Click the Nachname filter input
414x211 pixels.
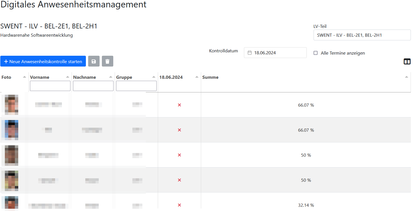pos(93,86)
